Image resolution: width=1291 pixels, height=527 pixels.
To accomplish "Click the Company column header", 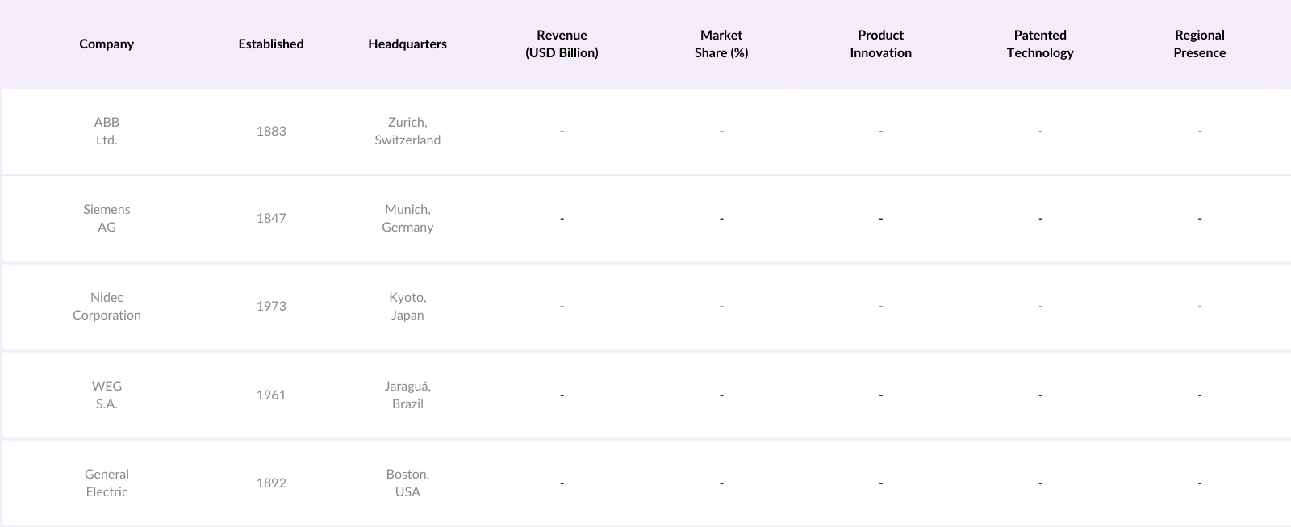I will tap(107, 44).
